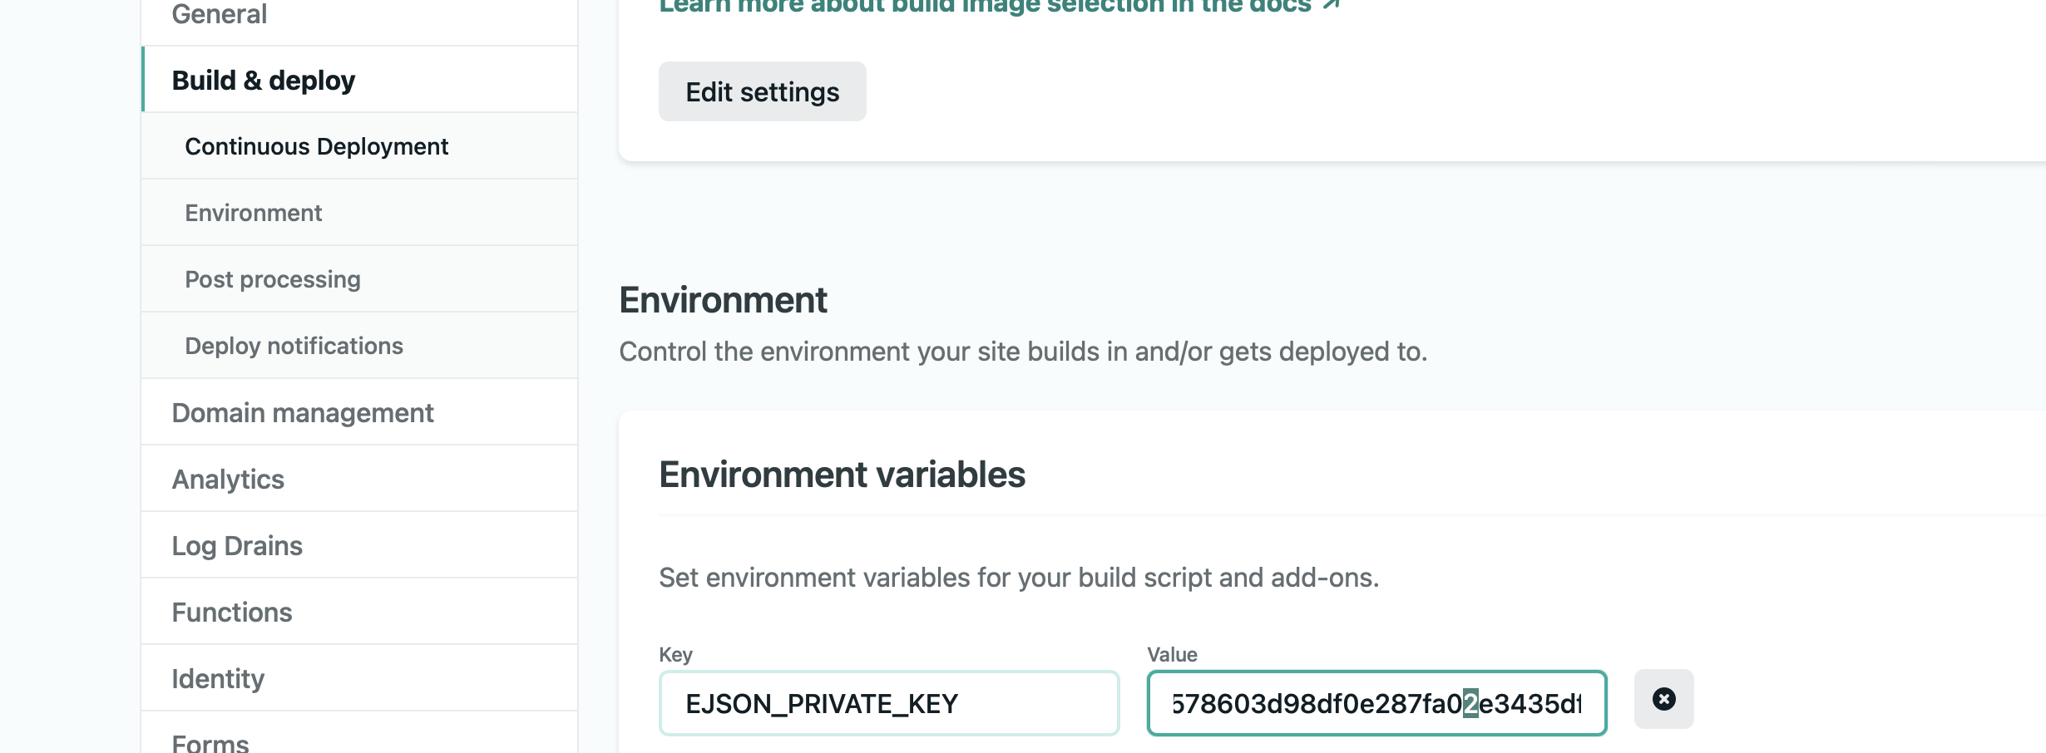The image size is (2046, 753).
Task: Go to Continuous Deployment subsection
Action: click(316, 146)
